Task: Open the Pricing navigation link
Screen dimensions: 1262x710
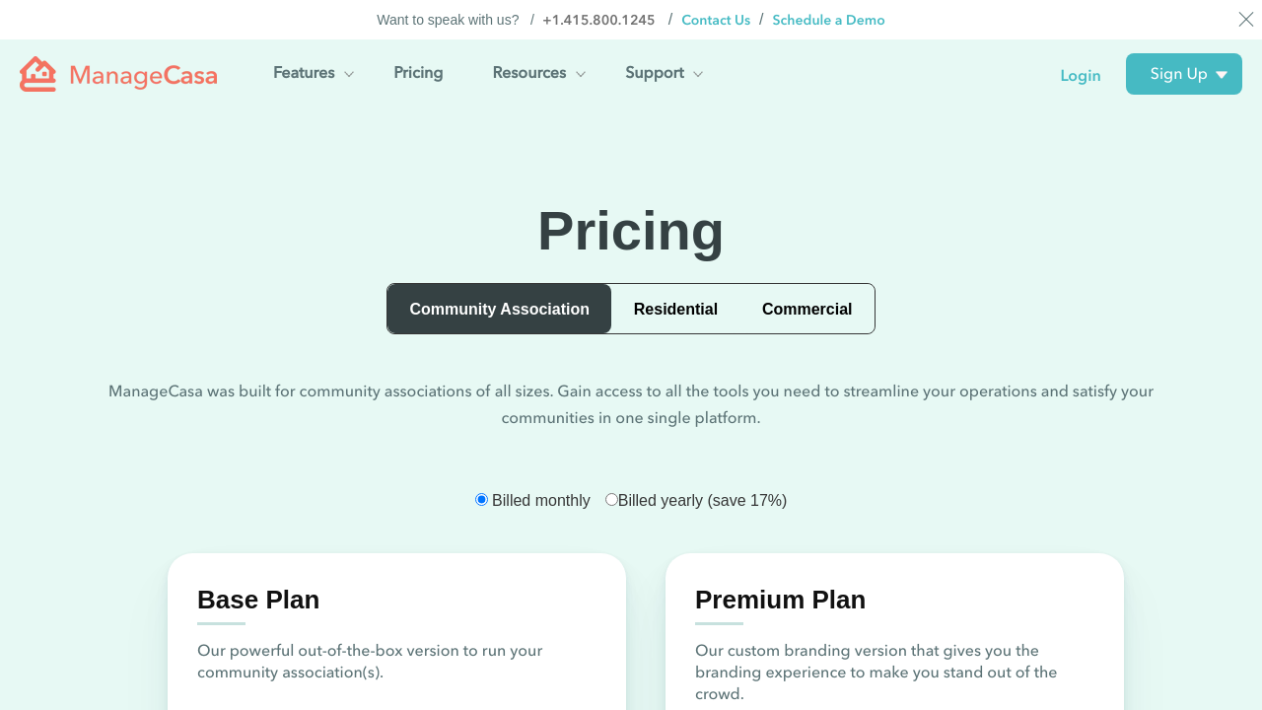Action: [418, 73]
